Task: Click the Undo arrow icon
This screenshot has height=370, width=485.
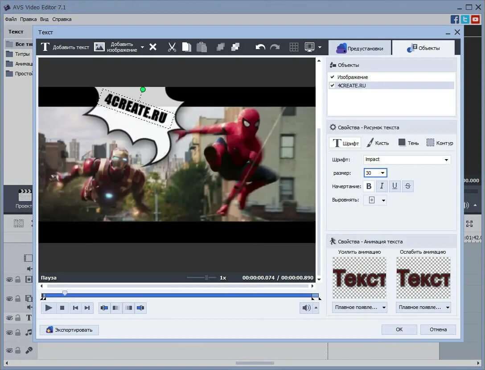Action: [x=260, y=47]
